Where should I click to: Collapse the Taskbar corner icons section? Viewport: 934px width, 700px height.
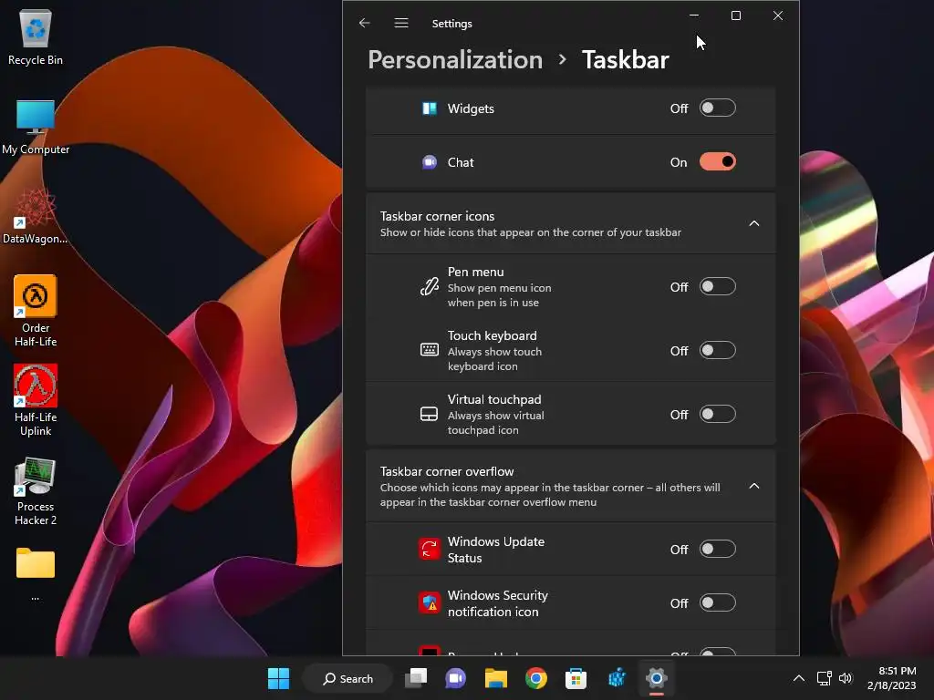[754, 223]
